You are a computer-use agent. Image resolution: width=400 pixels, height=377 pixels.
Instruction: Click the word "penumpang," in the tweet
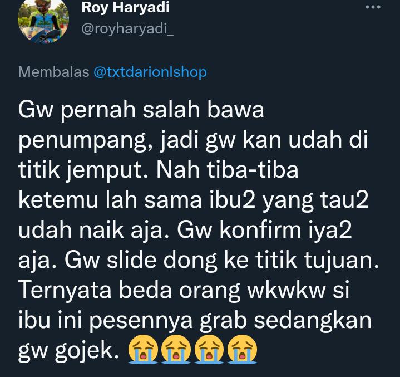[86, 141]
